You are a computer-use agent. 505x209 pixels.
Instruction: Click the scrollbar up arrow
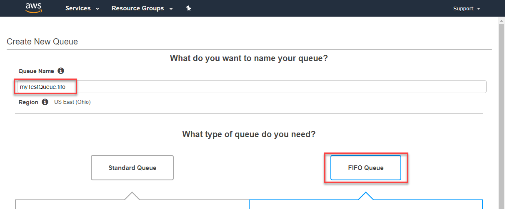[x=502, y=20]
